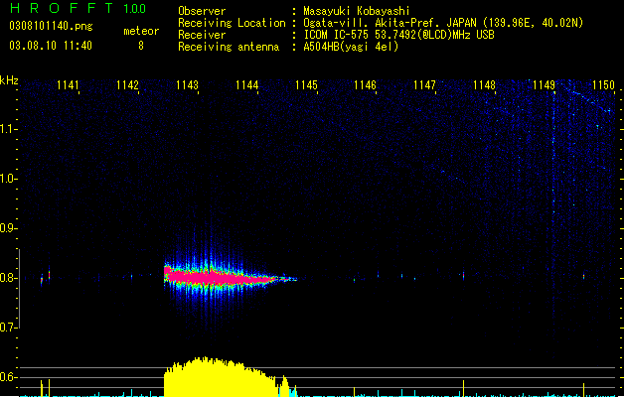625x397 pixels.
Task: Select the 1150 time marker
Action: [603, 85]
